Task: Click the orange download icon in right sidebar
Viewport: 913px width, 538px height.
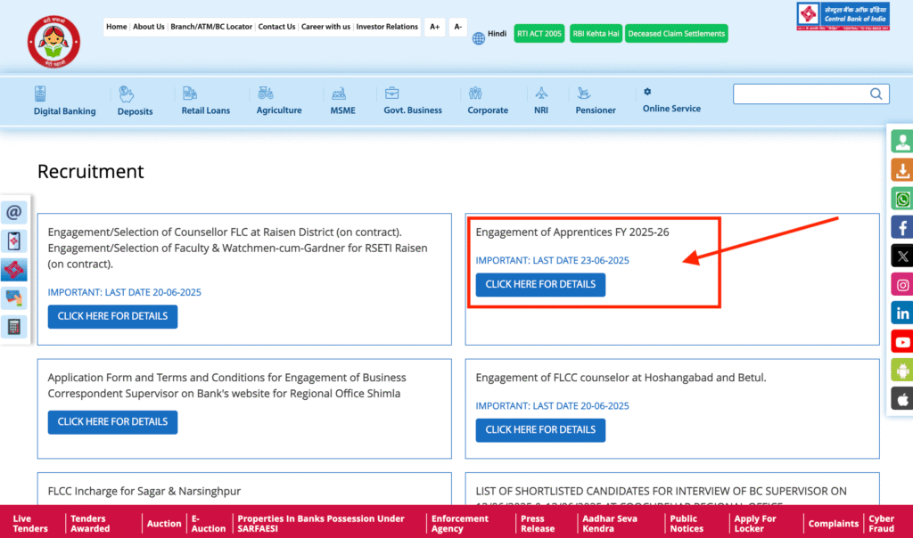Action: pyautogui.click(x=902, y=170)
